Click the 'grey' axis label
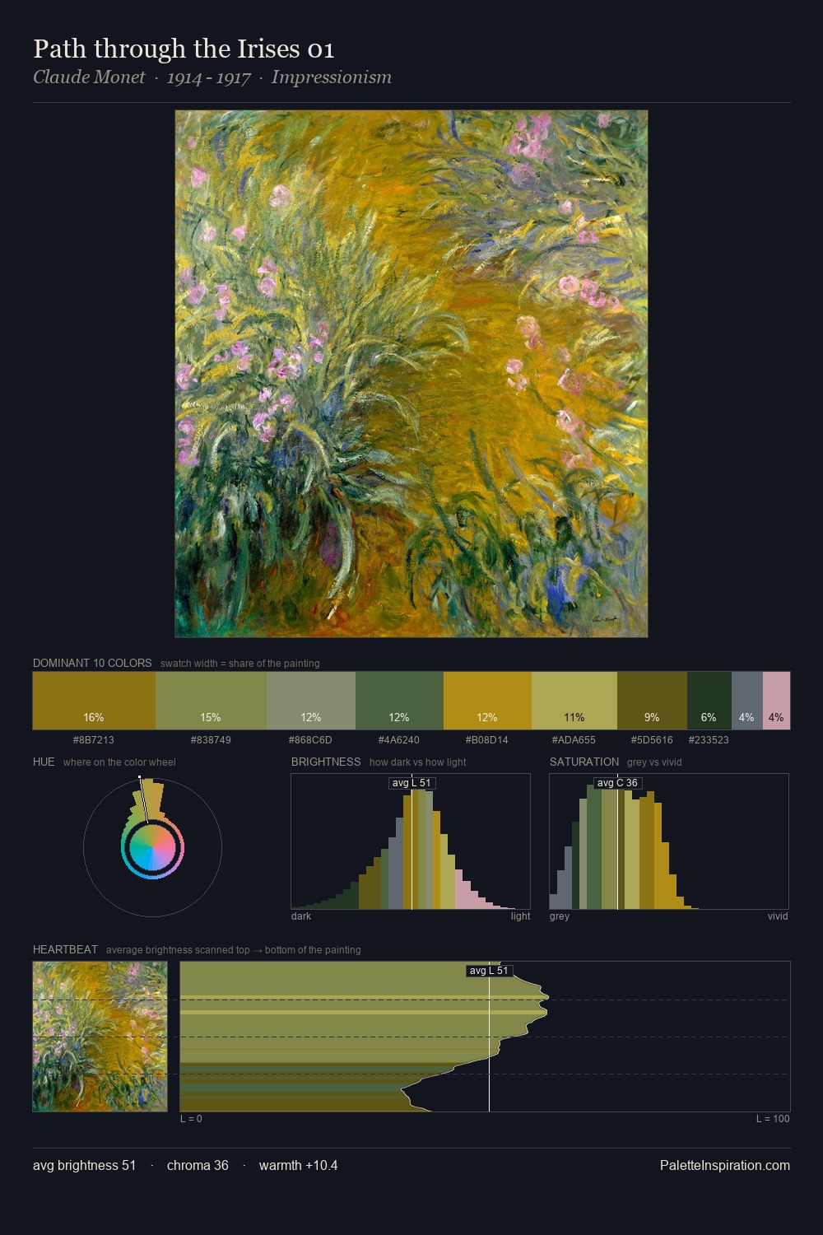 (x=560, y=916)
